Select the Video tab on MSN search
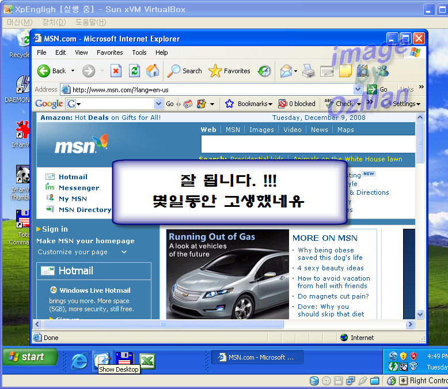This screenshot has height=389, width=448. [x=293, y=130]
